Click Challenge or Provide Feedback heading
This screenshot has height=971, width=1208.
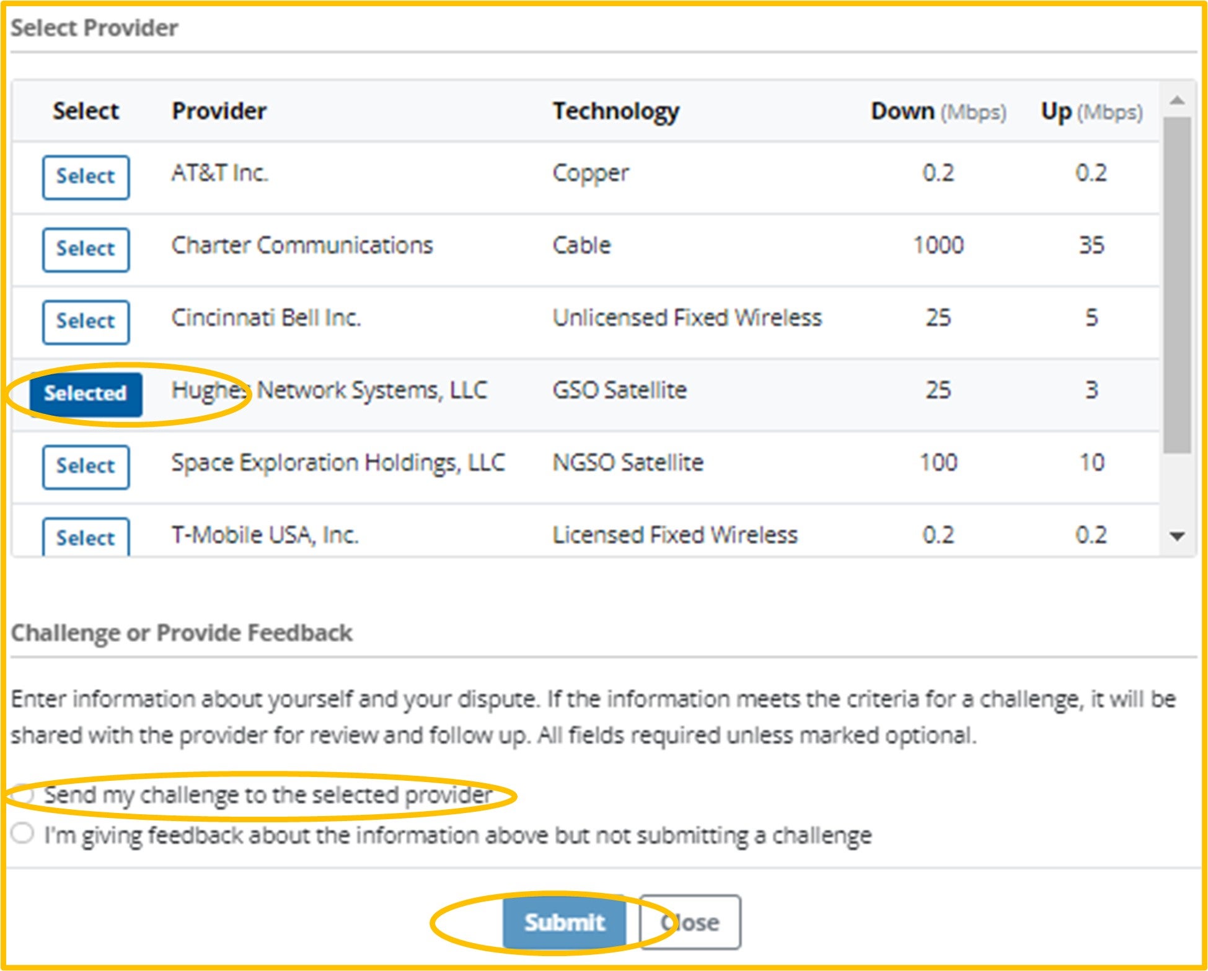pyautogui.click(x=182, y=633)
